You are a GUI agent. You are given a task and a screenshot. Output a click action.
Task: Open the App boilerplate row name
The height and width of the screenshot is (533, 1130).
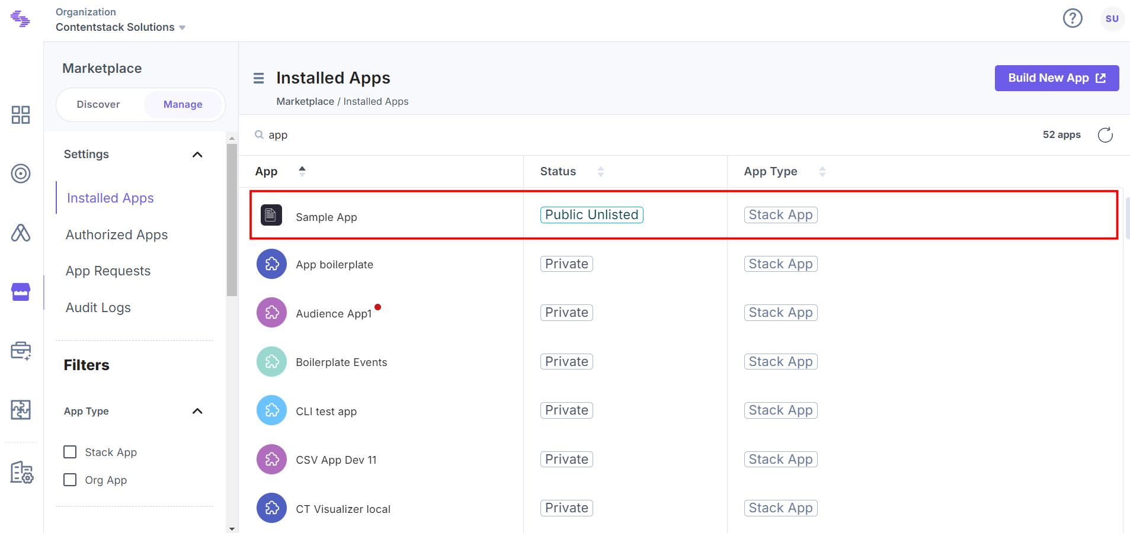335,264
